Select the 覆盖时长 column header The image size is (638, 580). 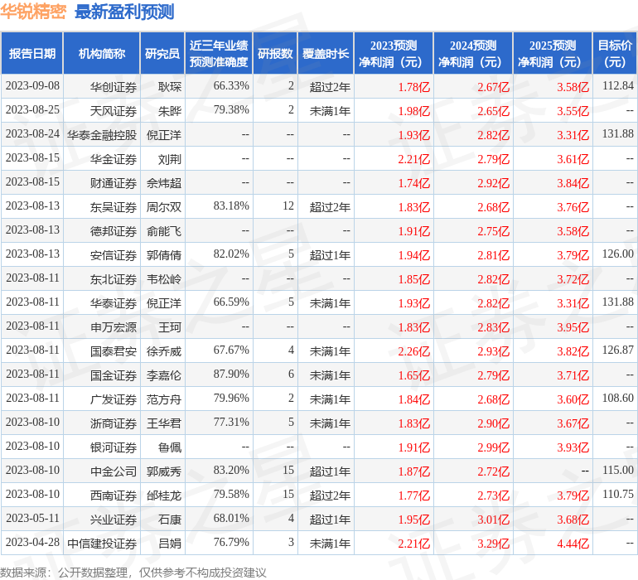[x=326, y=53]
